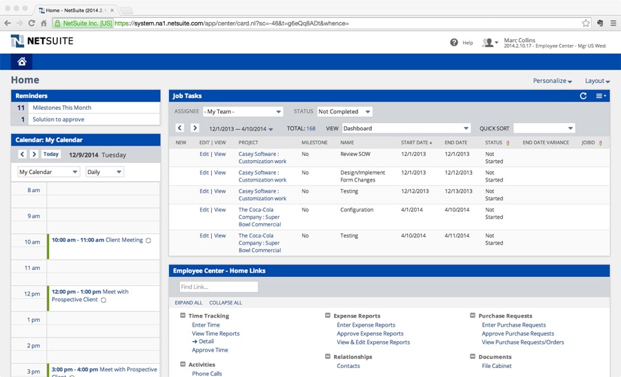Image resolution: width=621 pixels, height=377 pixels.
Task: Click Collapse All in Home Links
Action: tap(226, 303)
